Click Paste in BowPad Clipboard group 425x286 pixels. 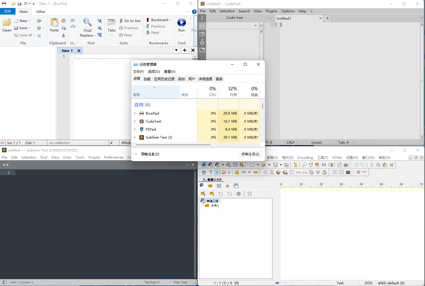click(x=54, y=25)
